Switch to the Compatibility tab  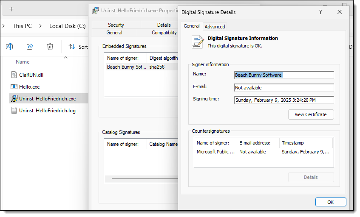click(x=164, y=33)
